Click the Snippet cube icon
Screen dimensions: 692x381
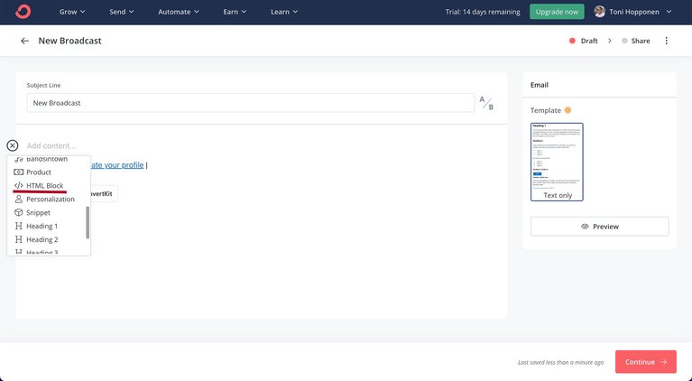[x=19, y=212]
